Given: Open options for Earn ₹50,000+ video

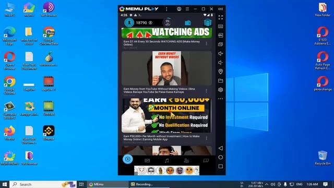Looking at the screenshot, I should click(x=207, y=138).
